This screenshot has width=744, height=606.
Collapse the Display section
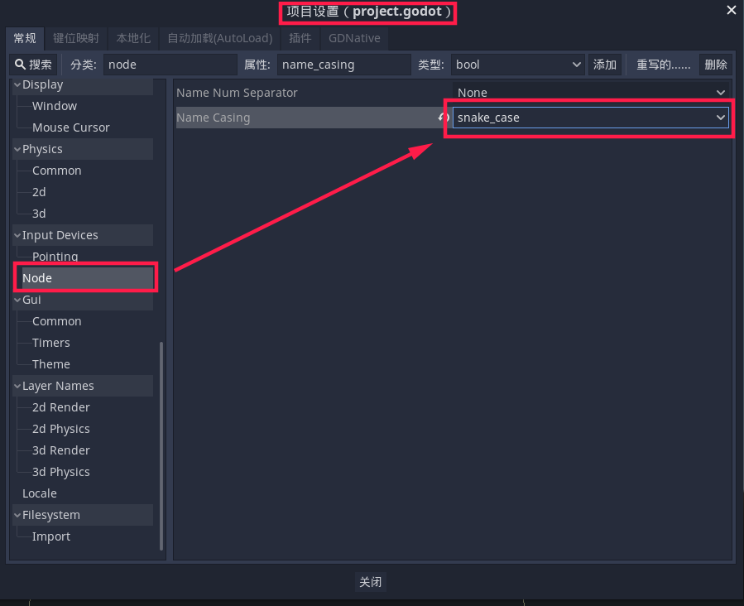click(x=17, y=84)
